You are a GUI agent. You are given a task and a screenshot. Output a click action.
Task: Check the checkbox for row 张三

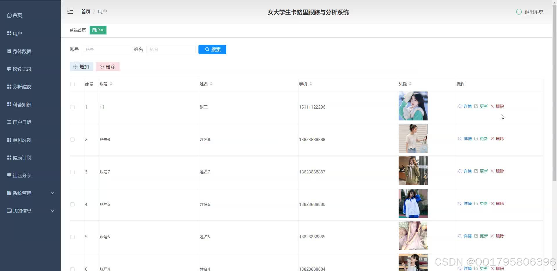click(73, 107)
